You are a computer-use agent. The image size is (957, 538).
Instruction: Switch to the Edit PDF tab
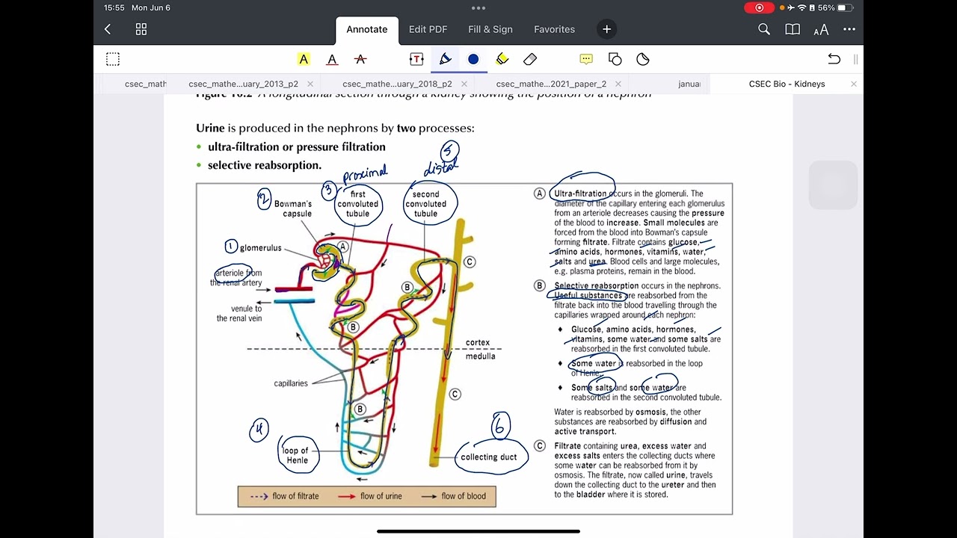428,29
